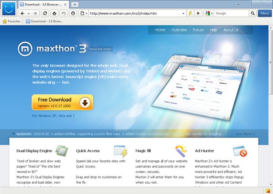Reload the page with refresh icon
Screen dimensions: 273x194
point(45,13)
